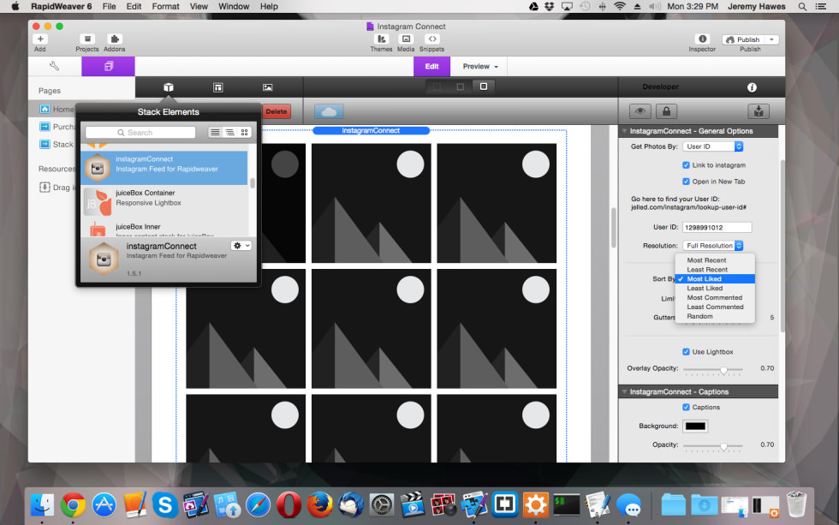The width and height of the screenshot is (839, 525).
Task: Open the Snippets panel
Action: (431, 39)
